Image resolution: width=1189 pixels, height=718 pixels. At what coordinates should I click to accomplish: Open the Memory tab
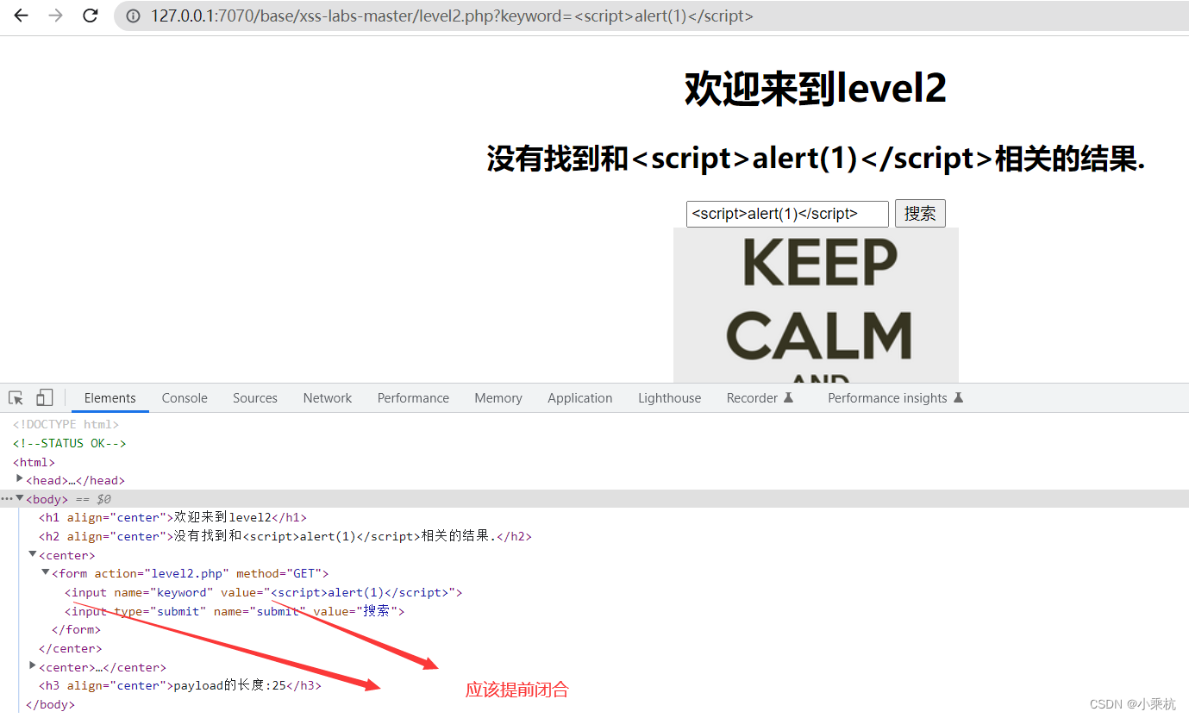tap(498, 398)
